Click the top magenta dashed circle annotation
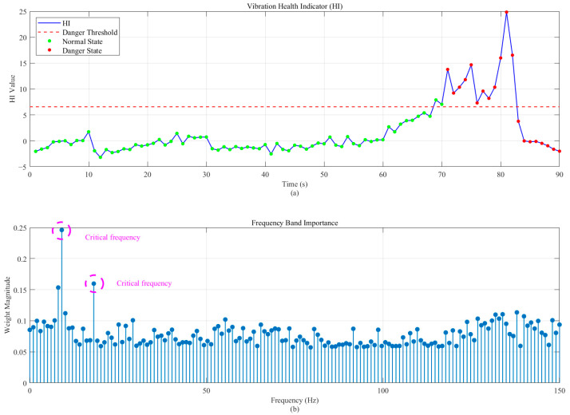 pyautogui.click(x=61, y=230)
